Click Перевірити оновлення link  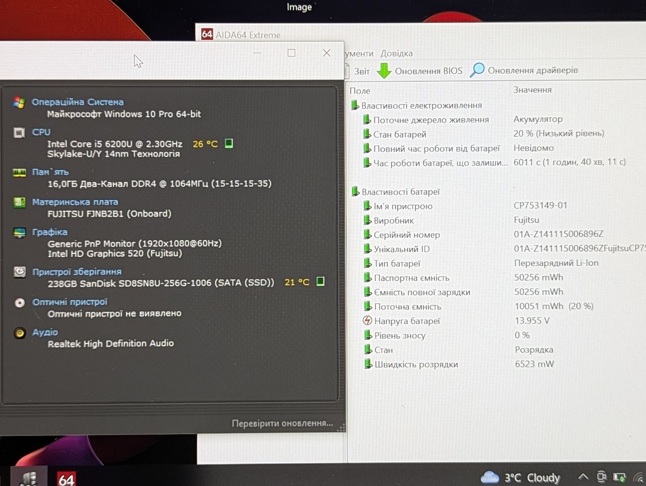[282, 423]
